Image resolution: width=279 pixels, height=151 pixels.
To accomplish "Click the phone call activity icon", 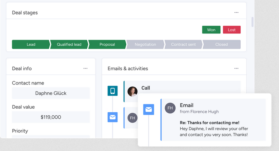I will (113, 91).
